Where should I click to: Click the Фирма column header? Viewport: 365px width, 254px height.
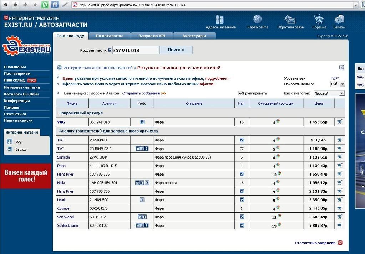pos(72,103)
